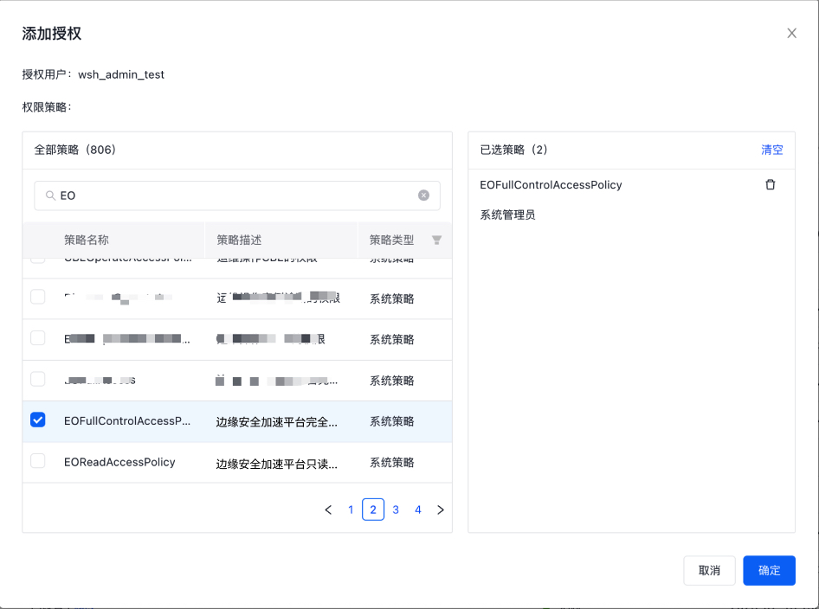Click the 全部策略 (806) heading
819x609 pixels.
(74, 150)
